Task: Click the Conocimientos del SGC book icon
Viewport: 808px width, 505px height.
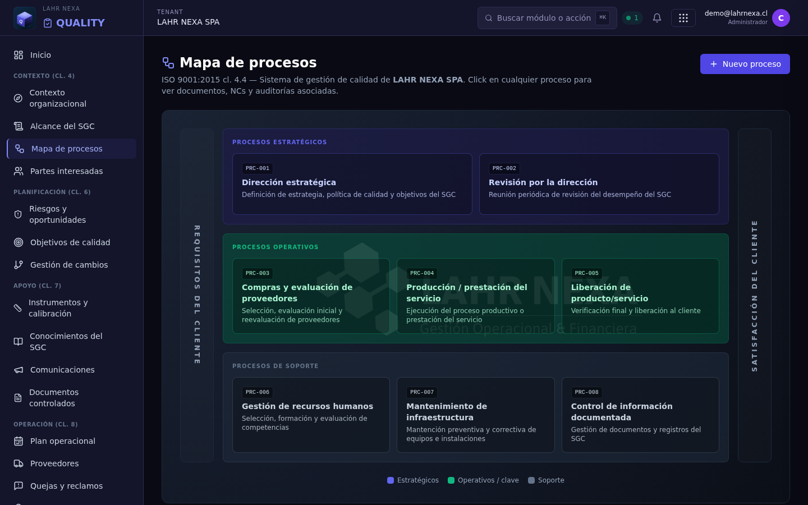Action: tap(19, 342)
